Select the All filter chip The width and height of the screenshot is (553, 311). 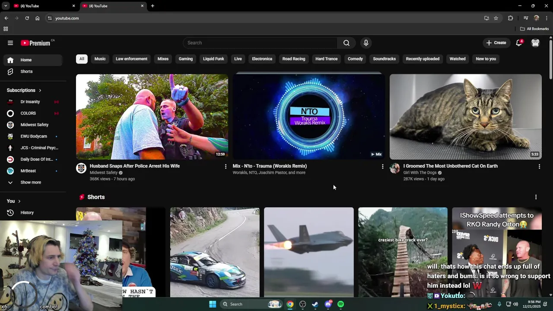point(82,59)
